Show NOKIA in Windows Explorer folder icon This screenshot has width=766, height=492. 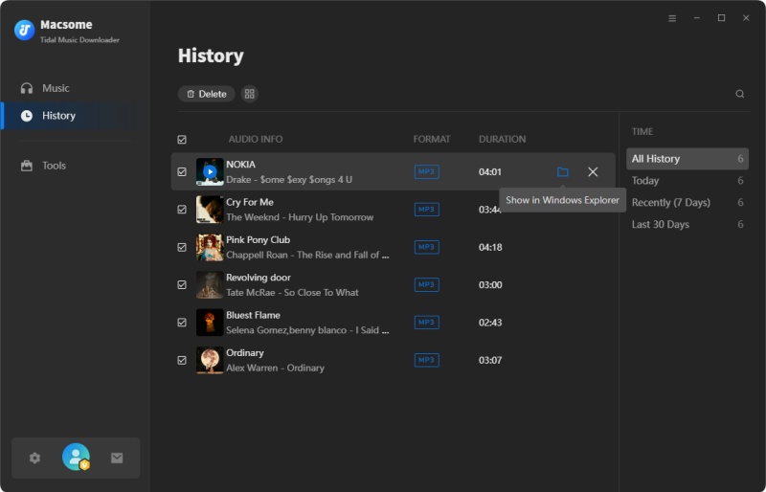[x=563, y=172]
